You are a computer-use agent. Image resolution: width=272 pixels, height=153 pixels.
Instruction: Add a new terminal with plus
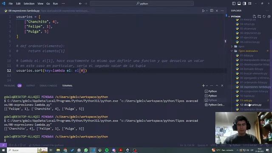[203, 85]
